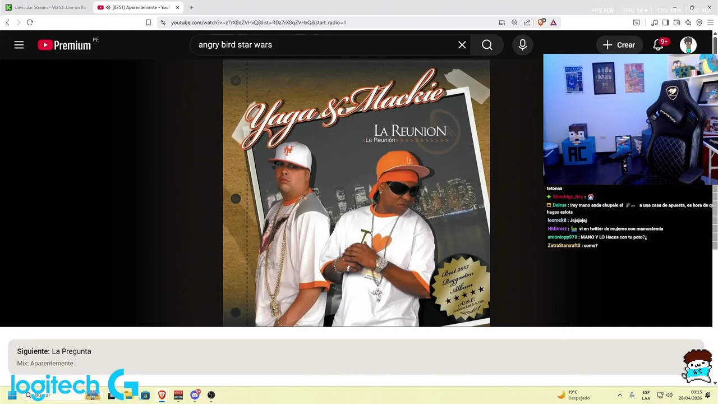This screenshot has height=404, width=718.
Task: Click ZatraStarcraft3 chat username
Action: tap(564, 246)
